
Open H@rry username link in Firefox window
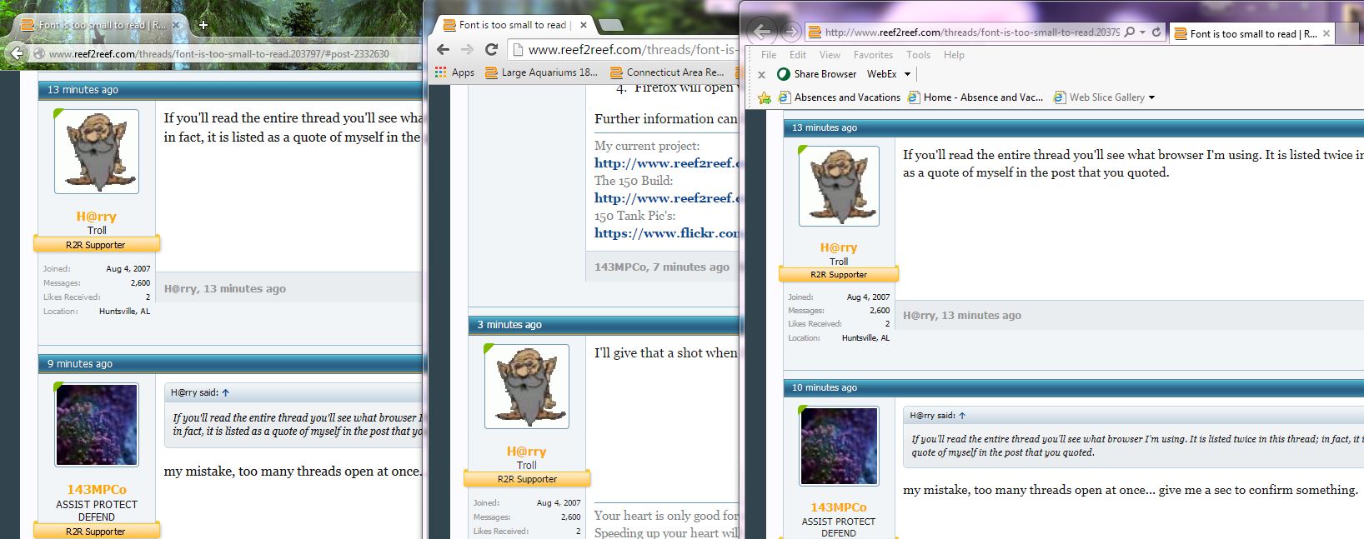coord(97,217)
